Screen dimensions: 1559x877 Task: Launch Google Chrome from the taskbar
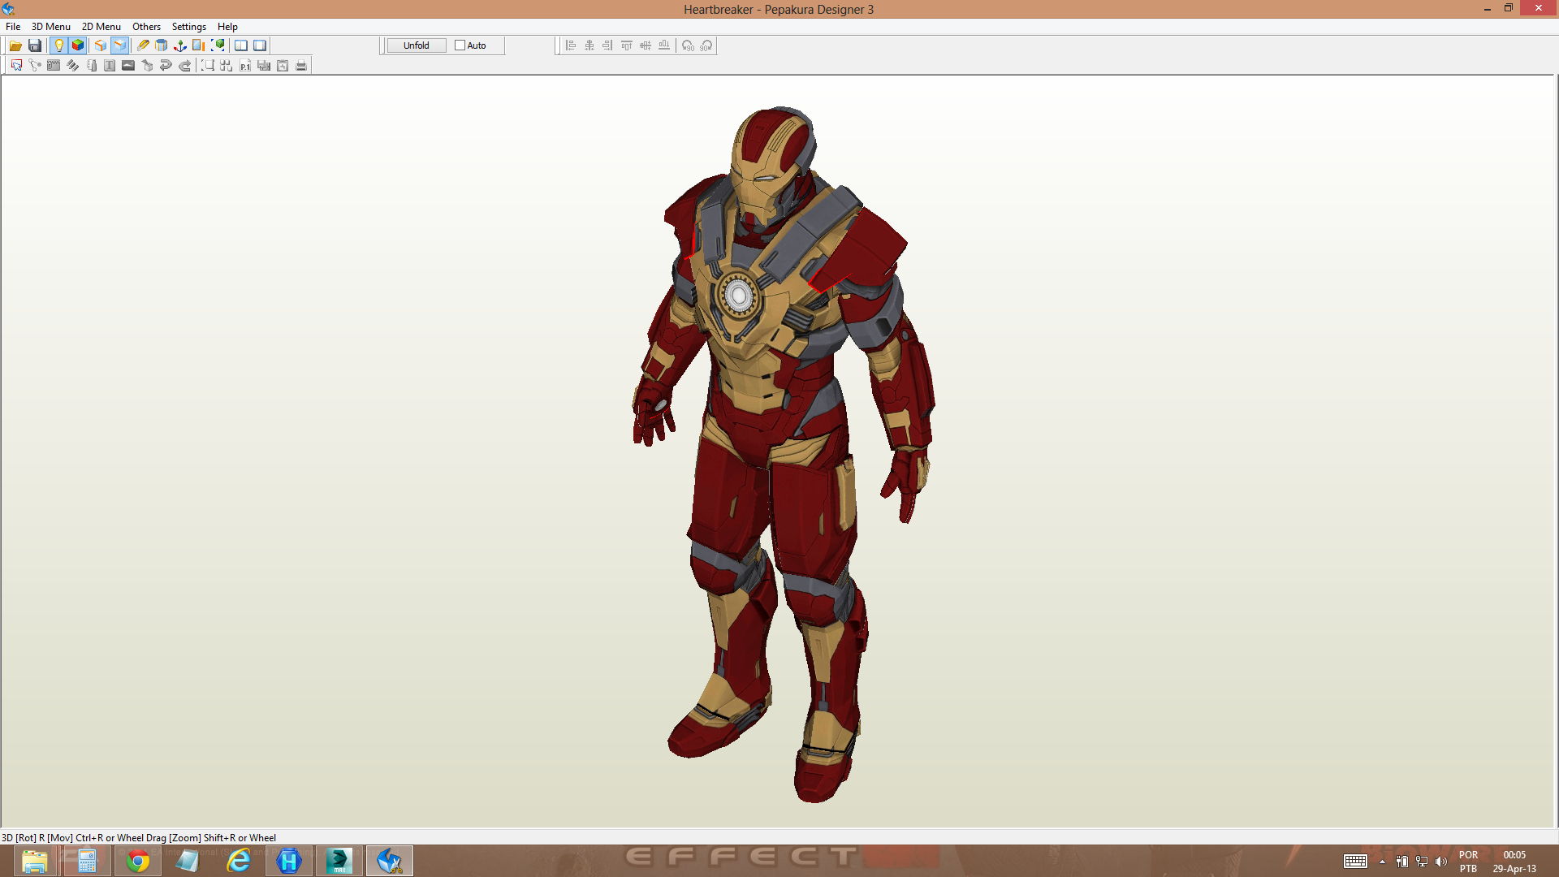point(138,861)
